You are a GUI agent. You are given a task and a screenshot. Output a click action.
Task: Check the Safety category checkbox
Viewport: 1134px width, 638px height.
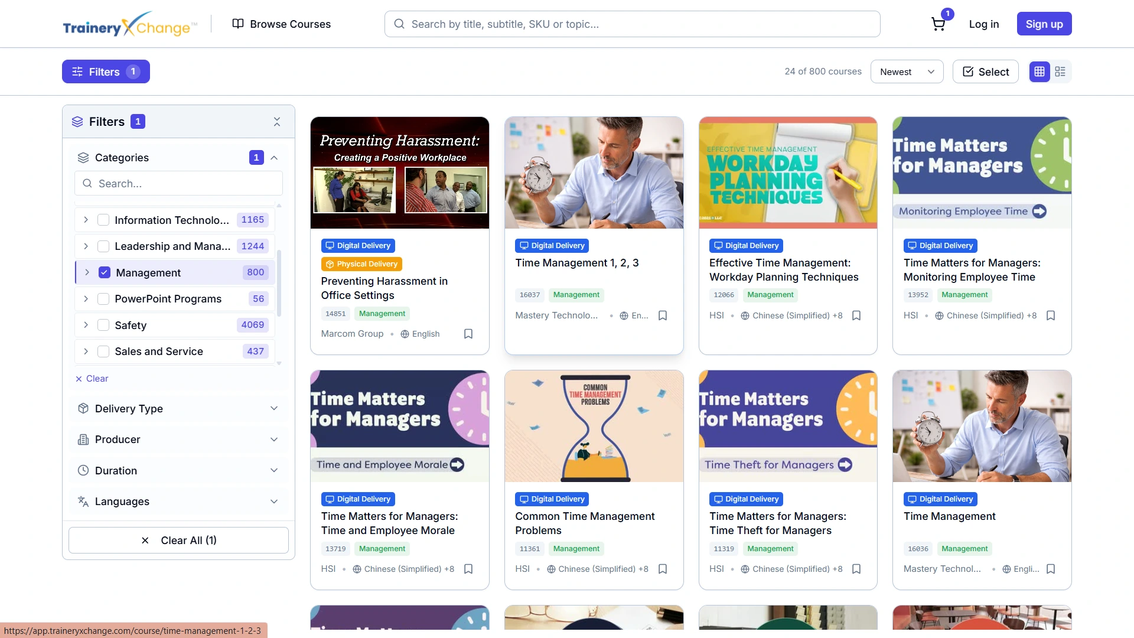tap(103, 325)
